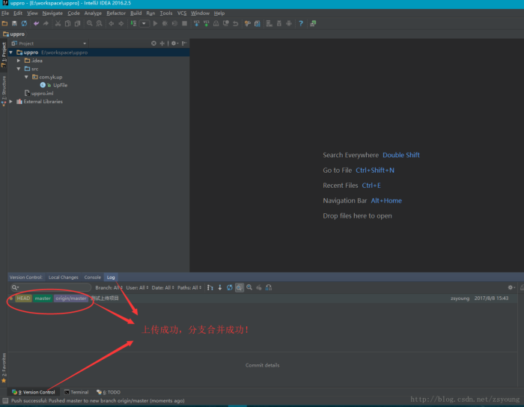The width and height of the screenshot is (524, 407).
Task: Open the Branch filter dropdown
Action: click(x=109, y=287)
